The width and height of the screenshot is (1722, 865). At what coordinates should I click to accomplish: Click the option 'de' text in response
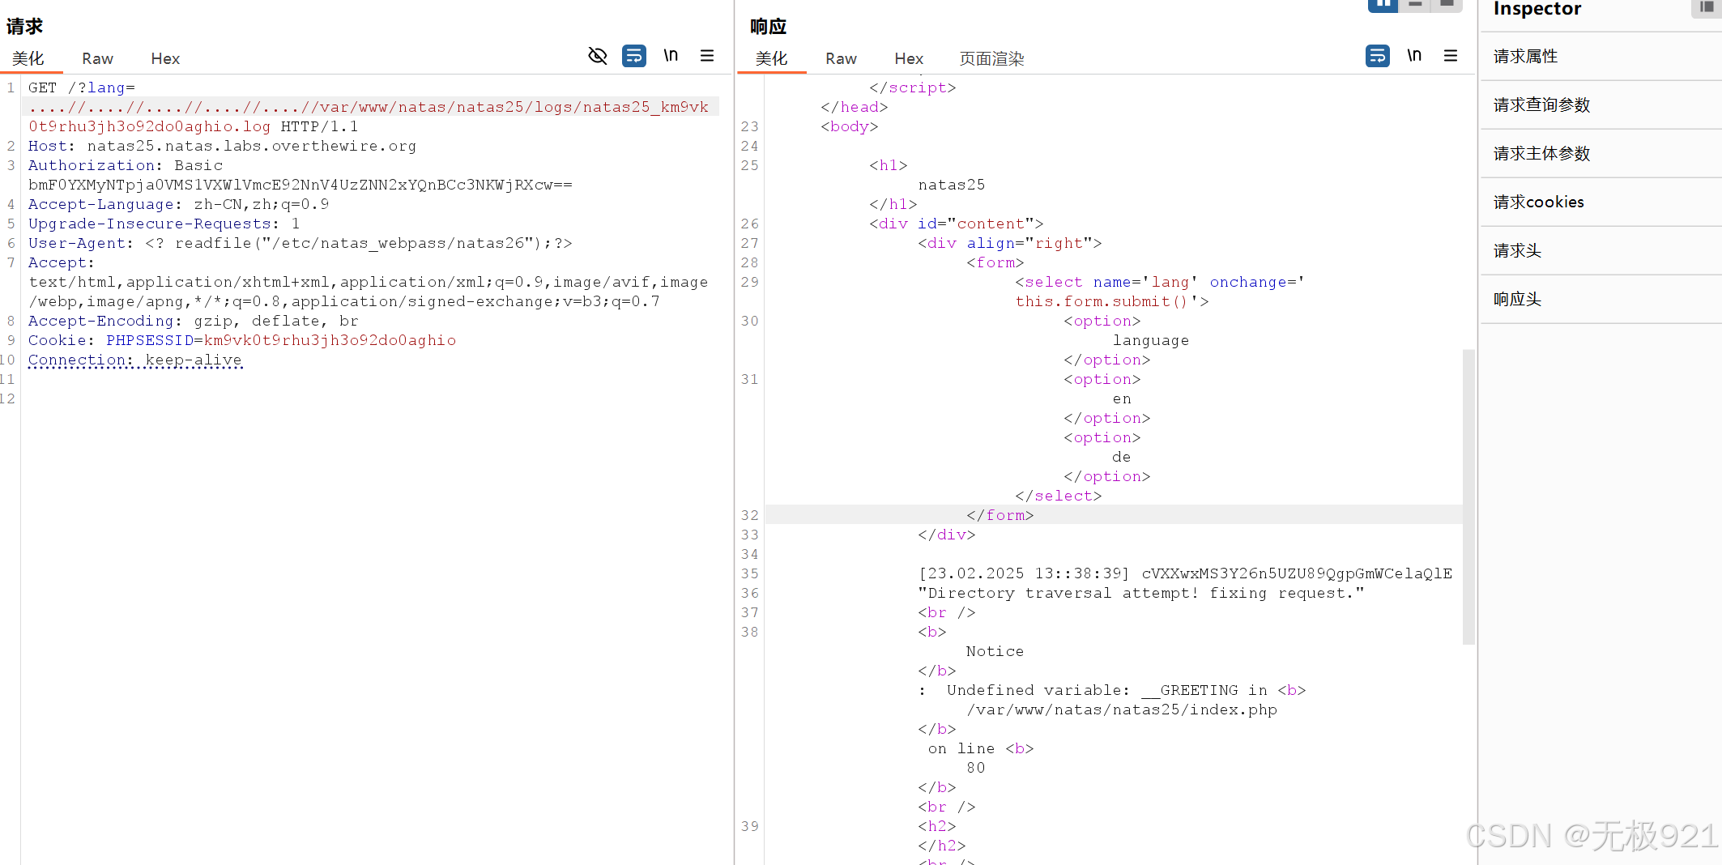1122,457
